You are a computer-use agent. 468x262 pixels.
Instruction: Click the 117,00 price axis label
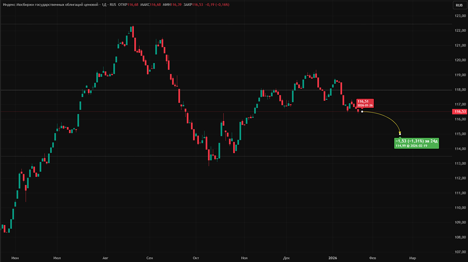(x=460, y=104)
